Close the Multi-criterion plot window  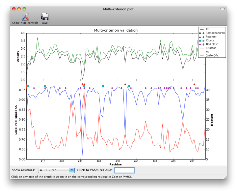(x=14, y=9)
